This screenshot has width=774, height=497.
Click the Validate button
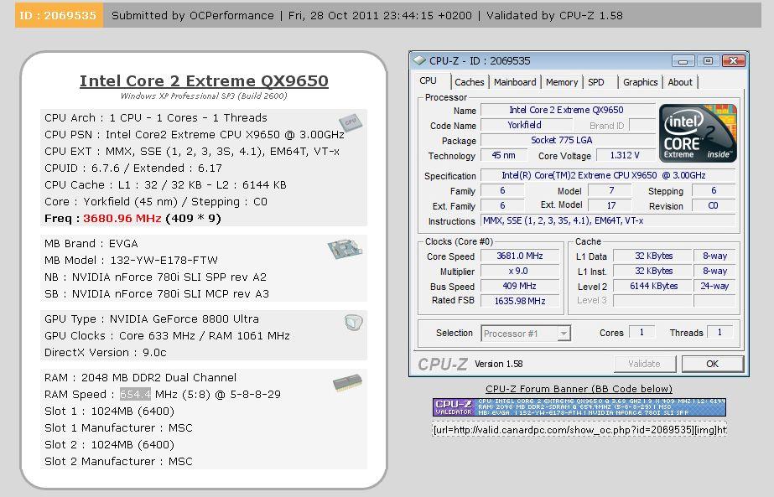click(x=644, y=364)
